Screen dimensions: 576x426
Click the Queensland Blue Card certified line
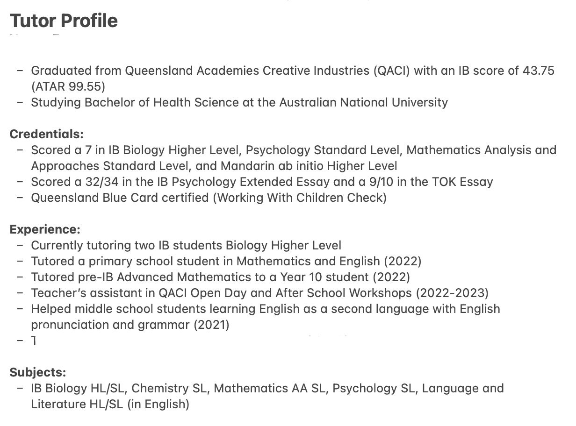click(x=209, y=198)
